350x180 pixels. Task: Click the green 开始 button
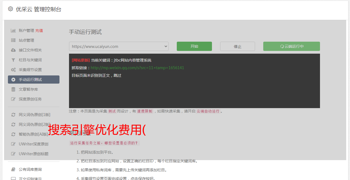(194, 46)
